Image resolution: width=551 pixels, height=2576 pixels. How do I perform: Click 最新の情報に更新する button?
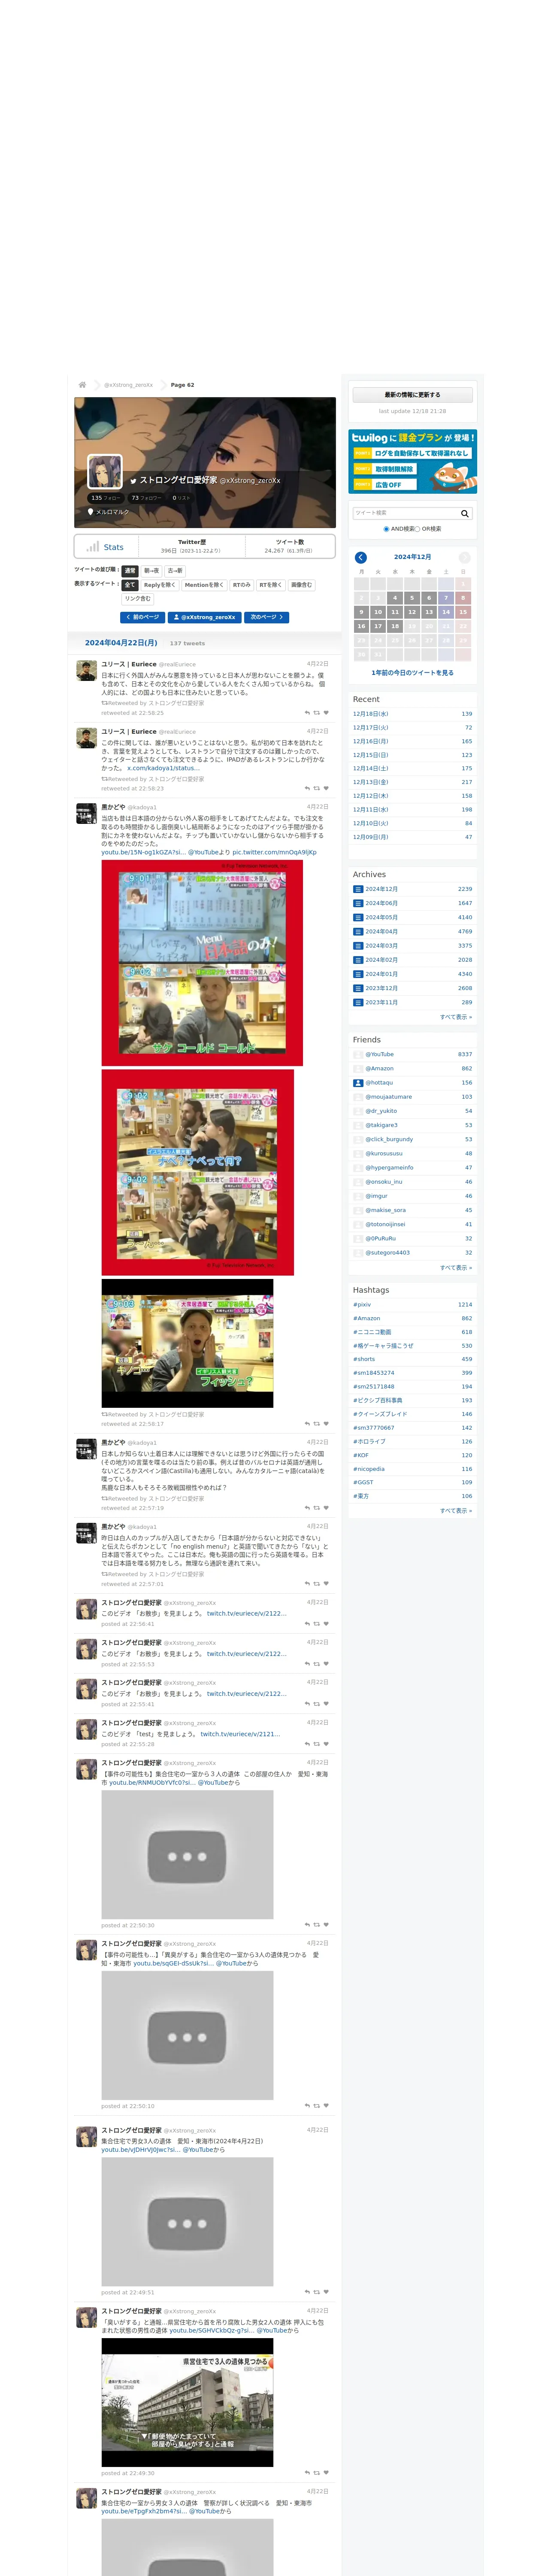tap(412, 395)
